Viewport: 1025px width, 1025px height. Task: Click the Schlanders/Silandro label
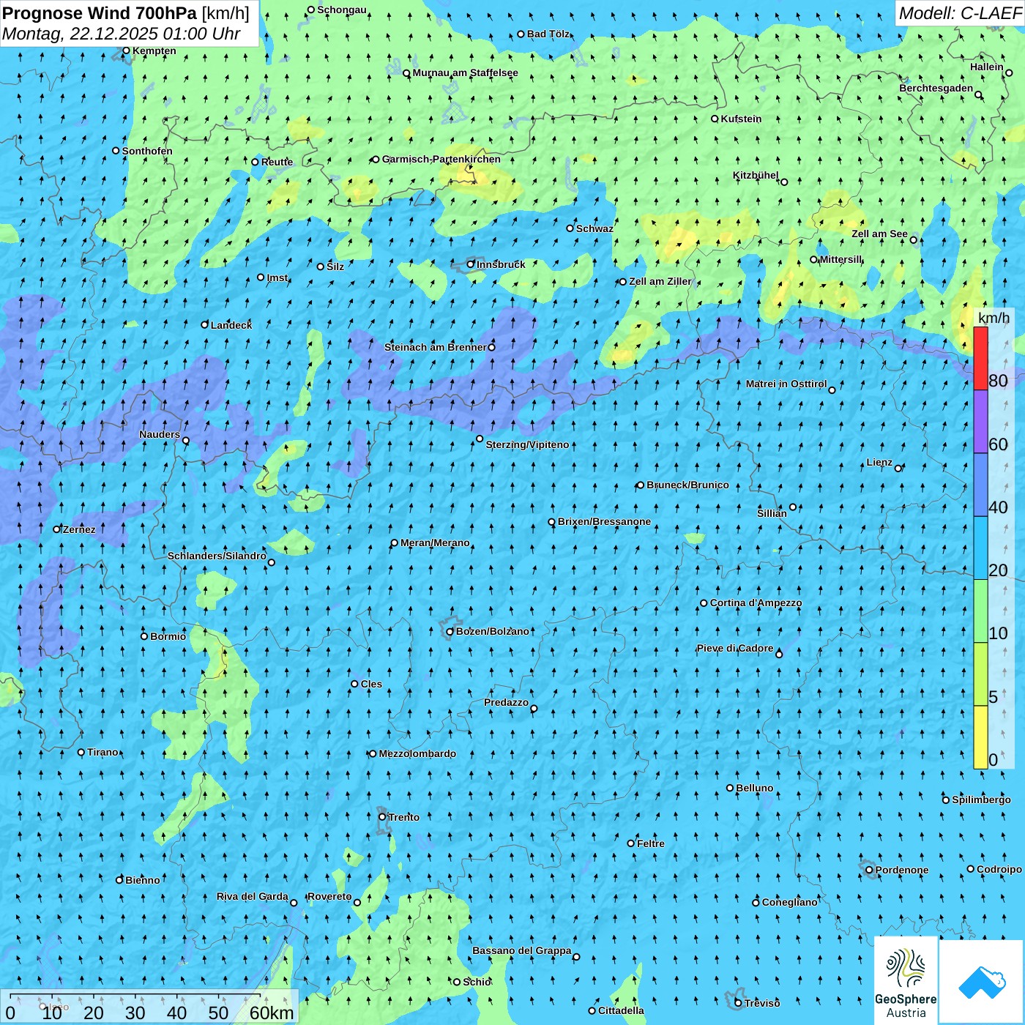(217, 556)
